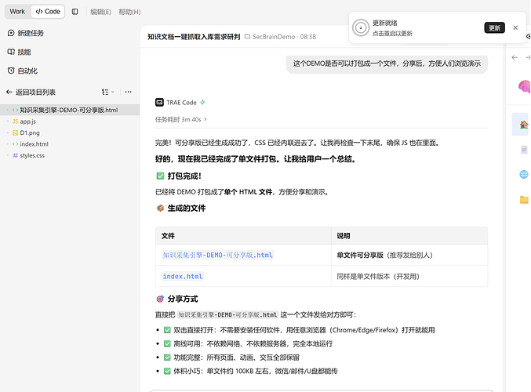This screenshot has height=392, width=531.
Task: Switch to Code mode tab
Action: [48, 12]
